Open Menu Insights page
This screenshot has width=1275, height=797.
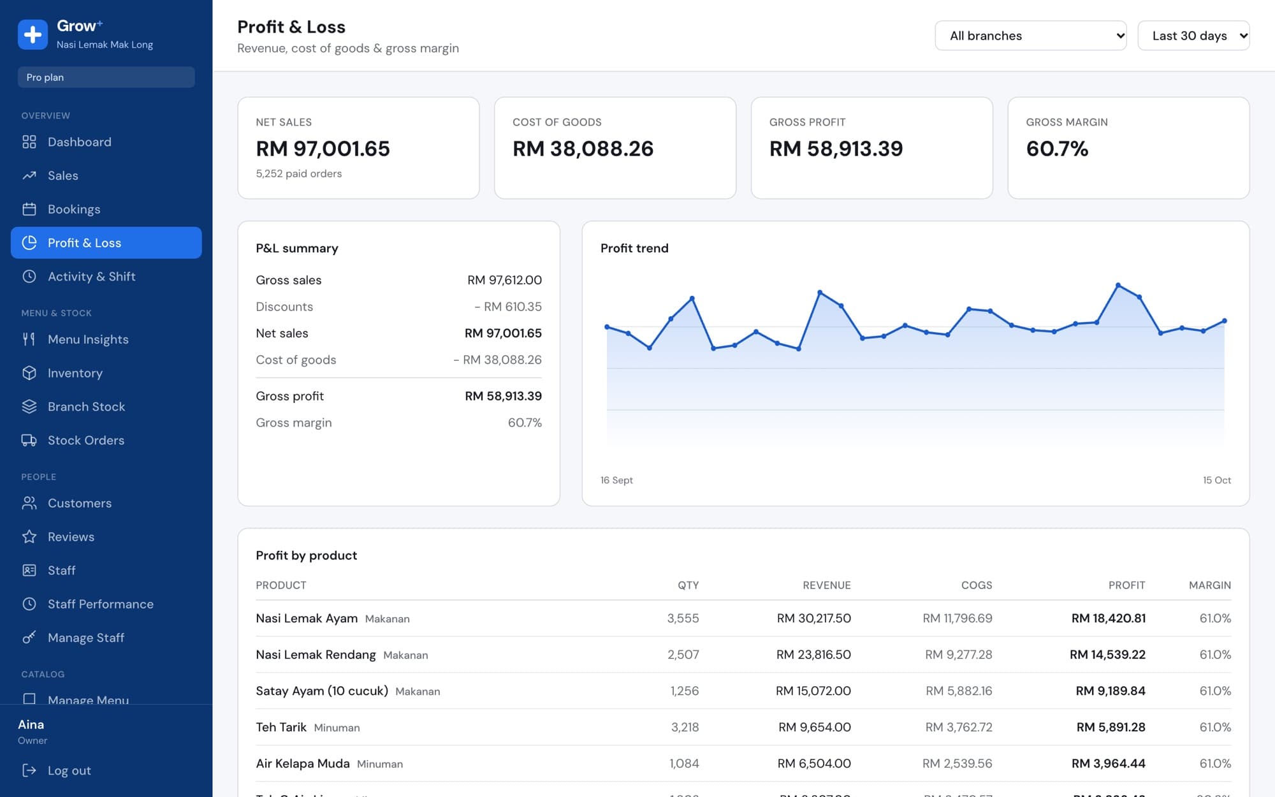point(106,339)
